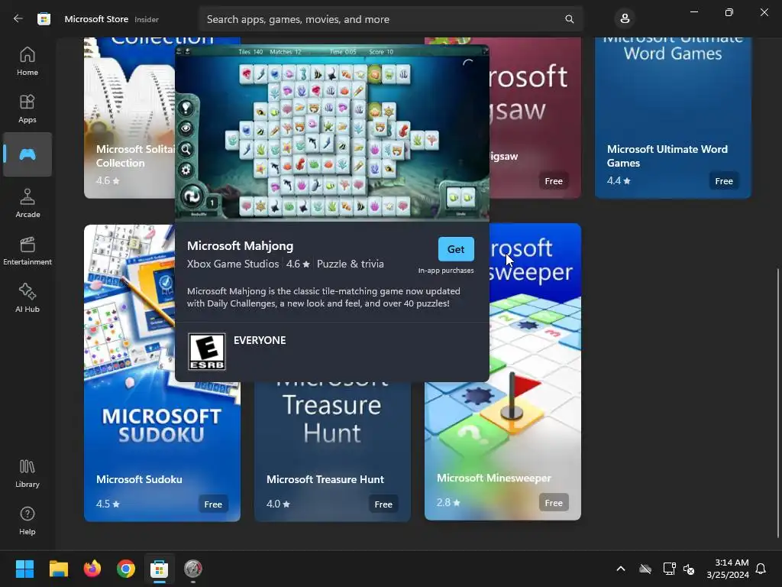Click the Get button for Microsoft Mahjong
The width and height of the screenshot is (782, 587).
(456, 249)
